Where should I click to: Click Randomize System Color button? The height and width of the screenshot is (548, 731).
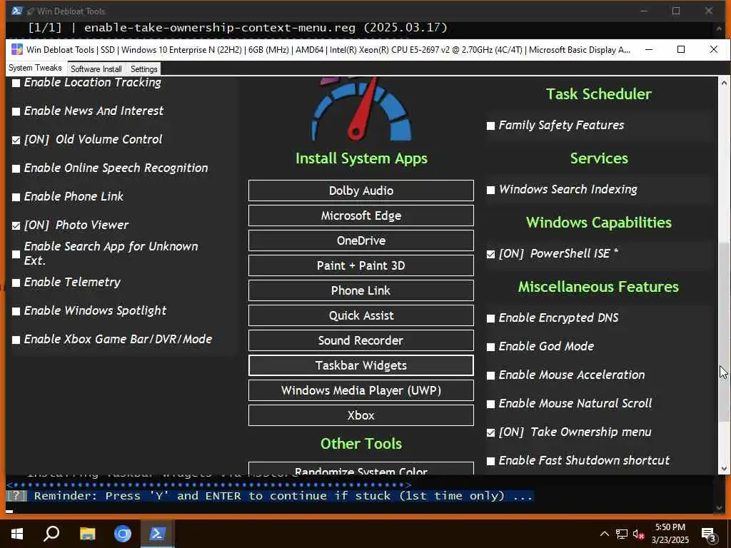tap(361, 468)
